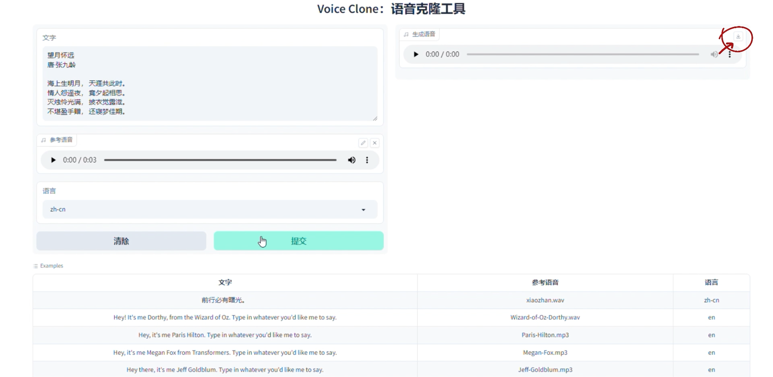Select the Megan-Fox.mp3 example entry

[545, 352]
